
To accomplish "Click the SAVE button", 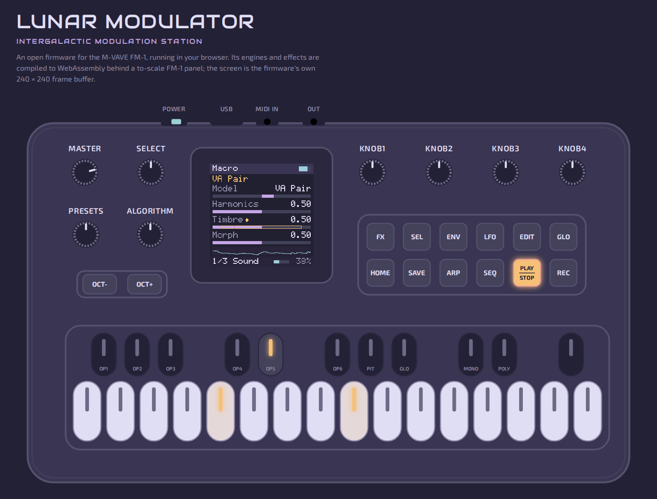I will point(417,273).
